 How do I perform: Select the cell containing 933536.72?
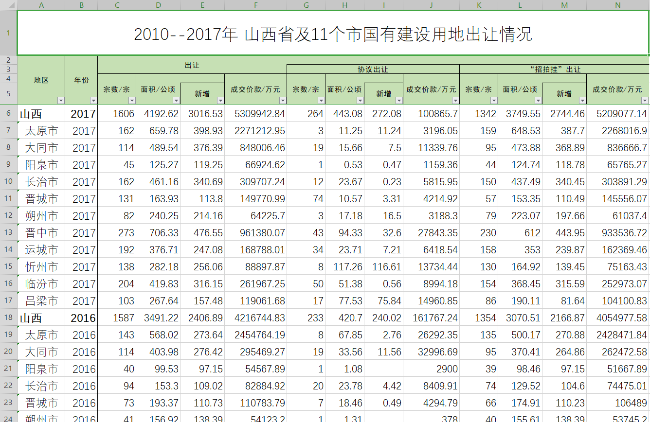point(618,233)
